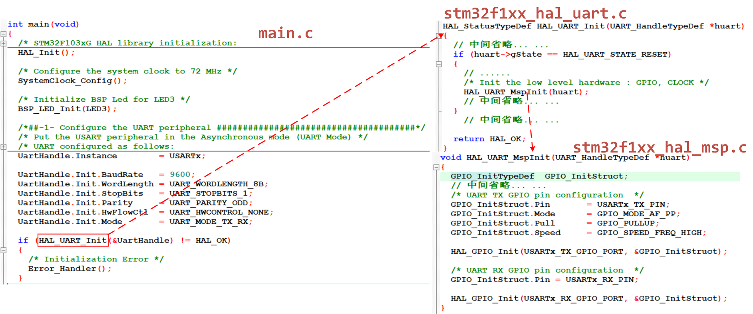This screenshot has width=753, height=314.
Task: Collapse the main function body fold marker
Action: pyautogui.click(x=4, y=34)
